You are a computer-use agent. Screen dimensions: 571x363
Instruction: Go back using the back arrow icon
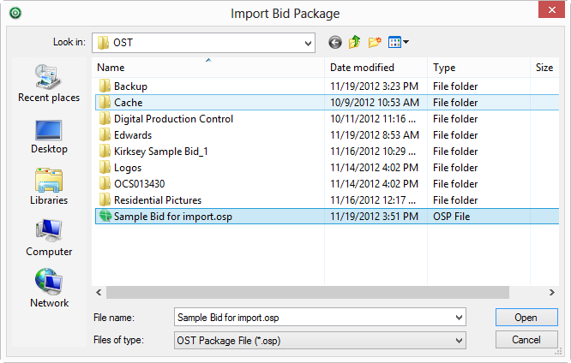335,43
